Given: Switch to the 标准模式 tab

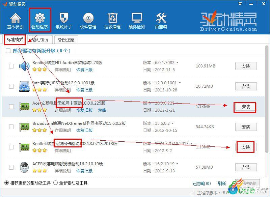Looking at the screenshot, I should (x=15, y=40).
